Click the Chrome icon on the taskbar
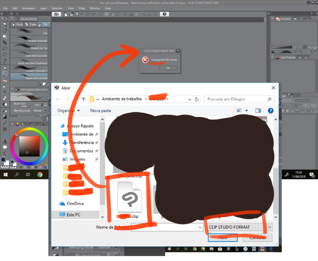 (40, 175)
